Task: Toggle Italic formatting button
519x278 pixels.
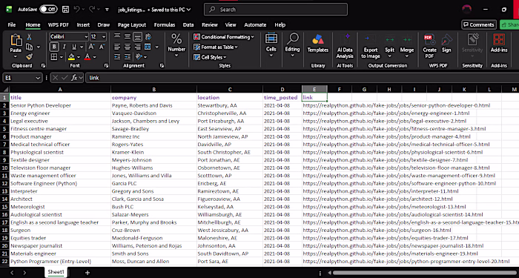Action: 65,47
